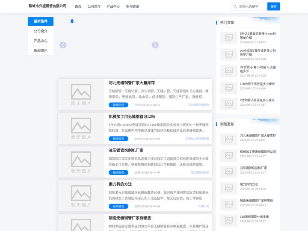Open 河北无缝钢管厂家大量库存 in 刚刚更新 list
Screen dimensions: 308x231
point(258,135)
